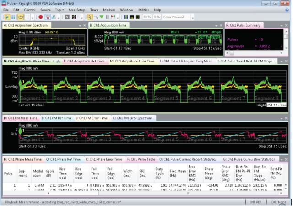Viewport: 293px width, 206px height.
Task: Open window options arrow of Acquisition Spectrum pane
Action: (x=80, y=26)
